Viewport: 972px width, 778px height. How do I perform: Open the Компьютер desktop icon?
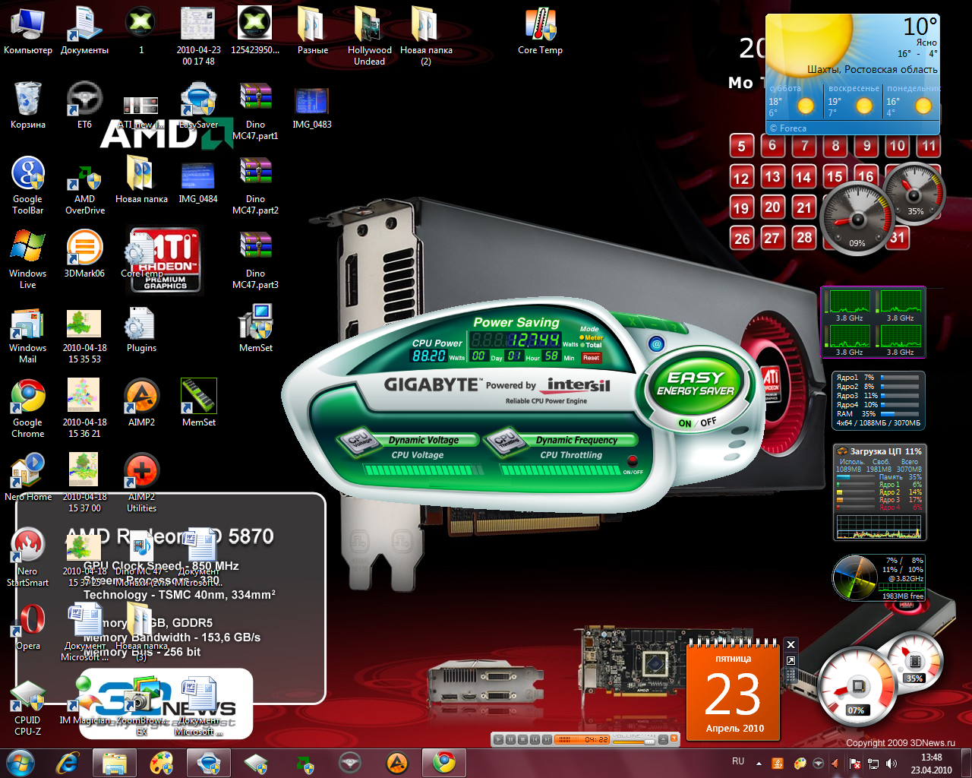28,30
